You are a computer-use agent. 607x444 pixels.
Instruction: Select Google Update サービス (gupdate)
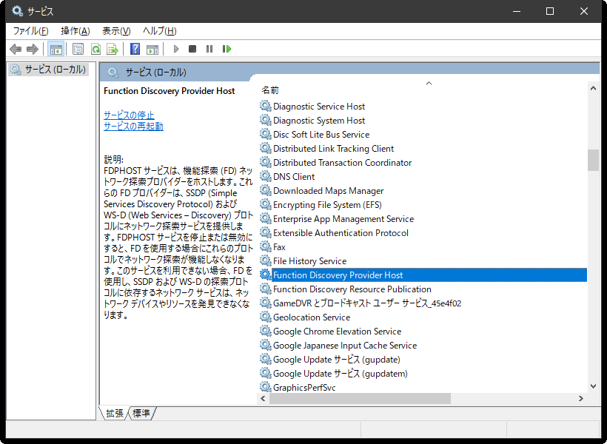coord(336,359)
